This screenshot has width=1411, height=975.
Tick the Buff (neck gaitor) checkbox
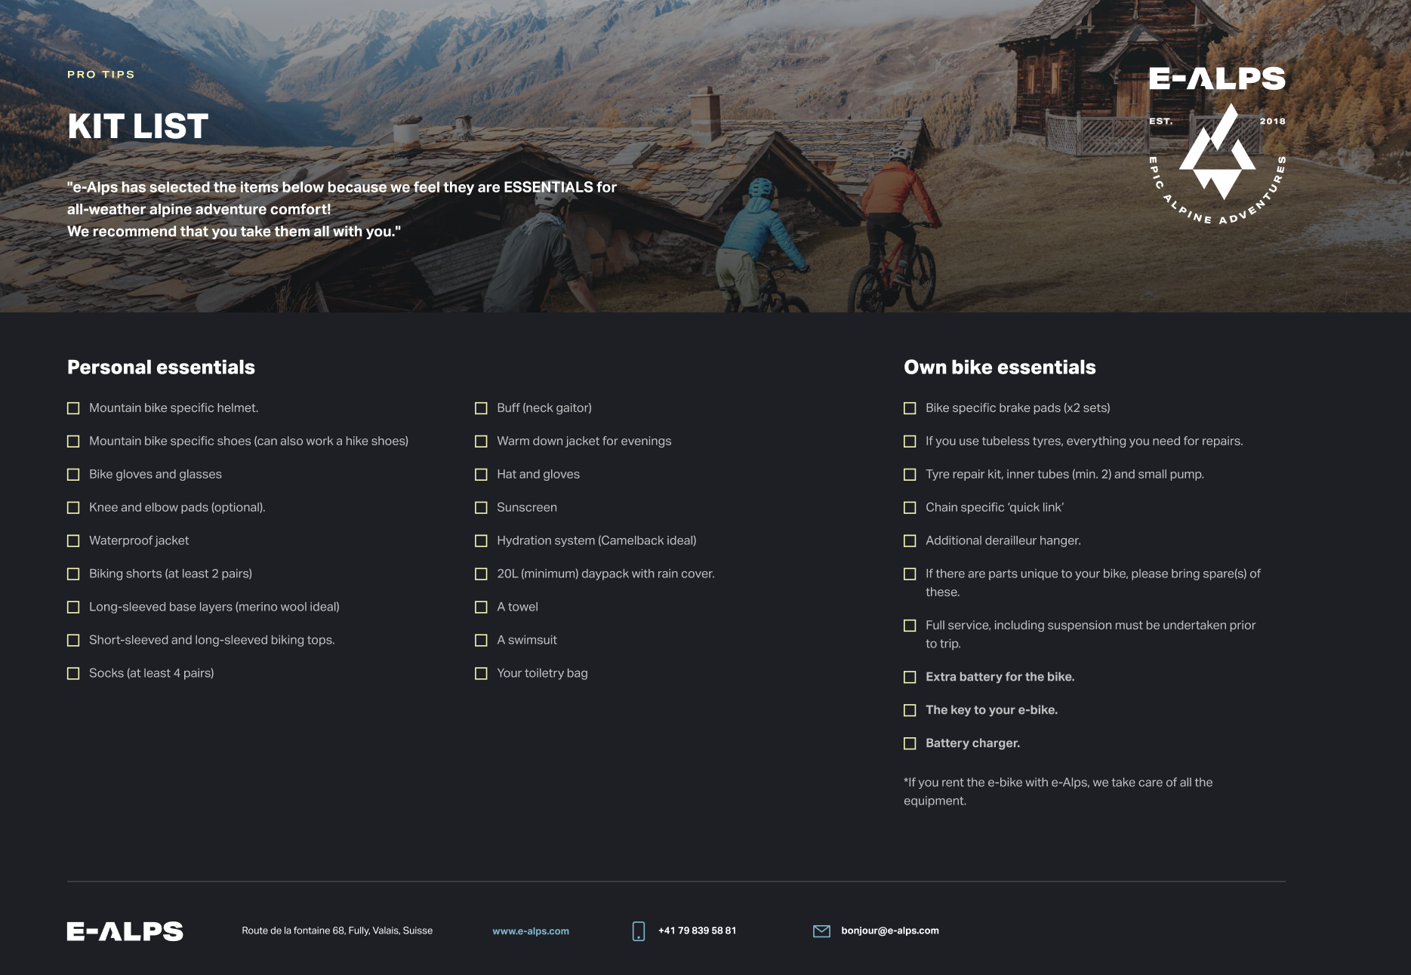coord(481,408)
